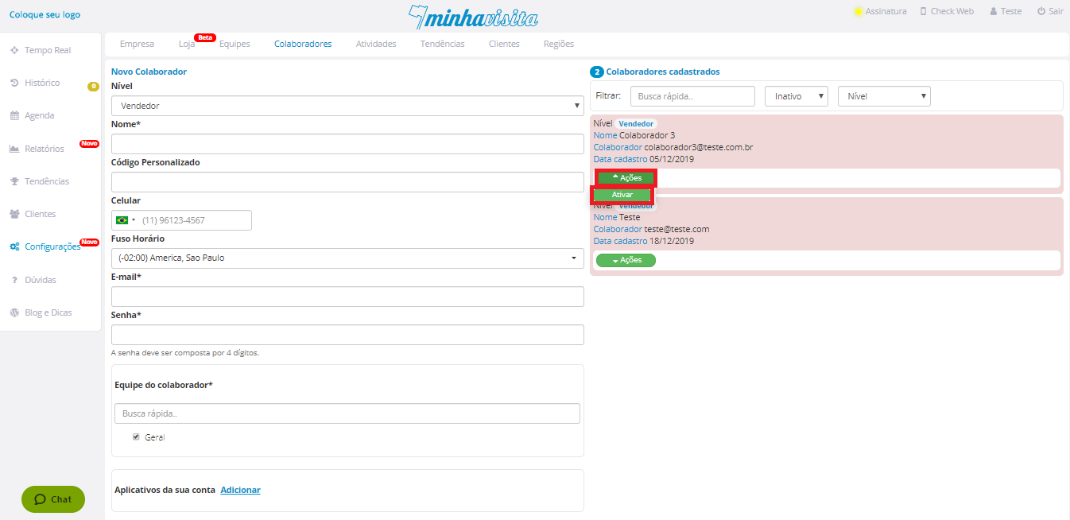This screenshot has height=520, width=1070.
Task: Click Ativar for Colaborador 3
Action: [622, 195]
